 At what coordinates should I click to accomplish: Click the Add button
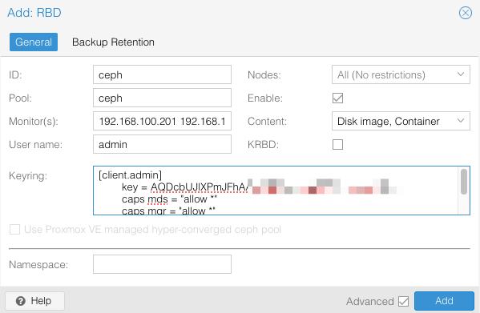point(444,301)
